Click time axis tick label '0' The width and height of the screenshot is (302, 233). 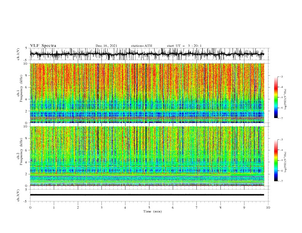[30, 207]
